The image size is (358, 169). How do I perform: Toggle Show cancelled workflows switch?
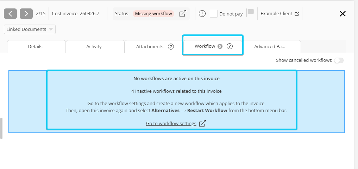coord(339,60)
